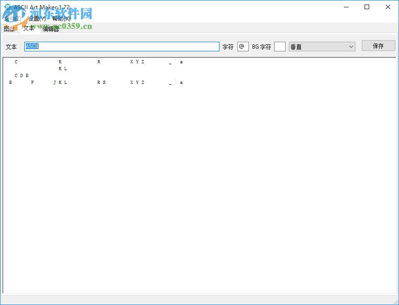
Task: Maximize the ASCII Art Maker window
Action: (366, 7)
